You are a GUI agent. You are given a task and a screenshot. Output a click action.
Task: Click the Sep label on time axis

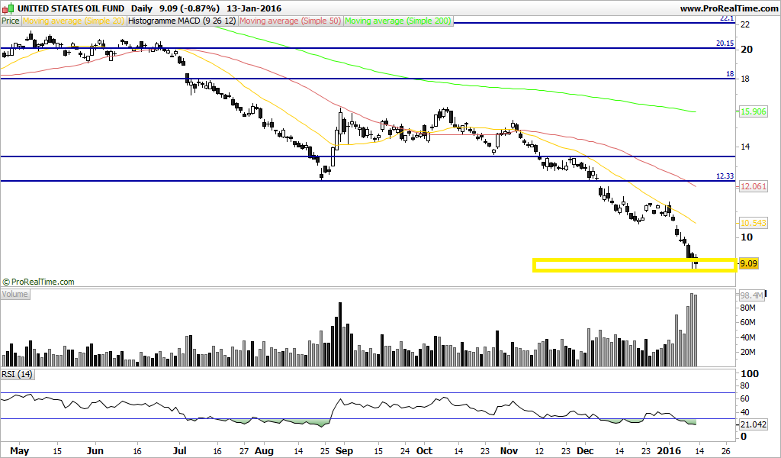(x=344, y=451)
